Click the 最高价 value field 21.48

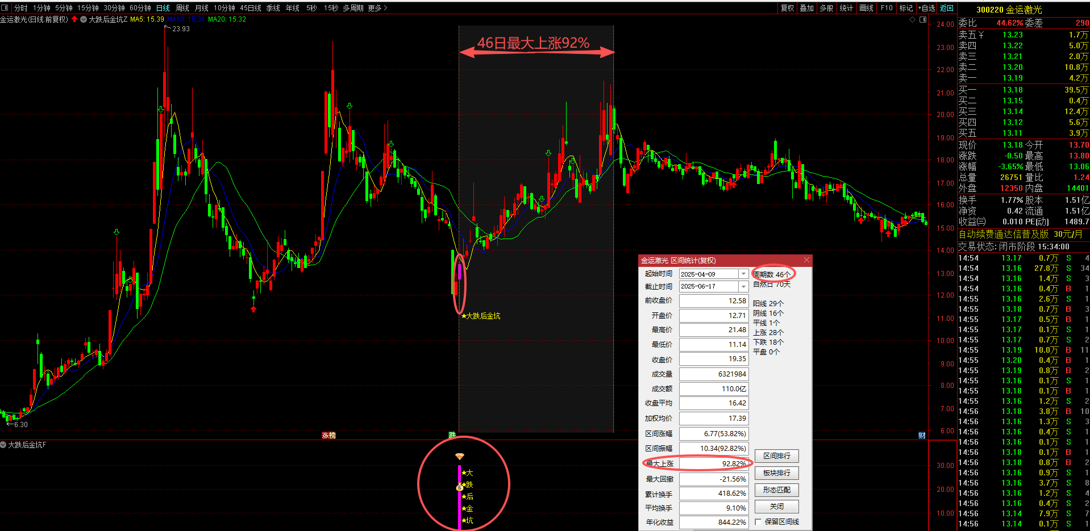click(714, 329)
